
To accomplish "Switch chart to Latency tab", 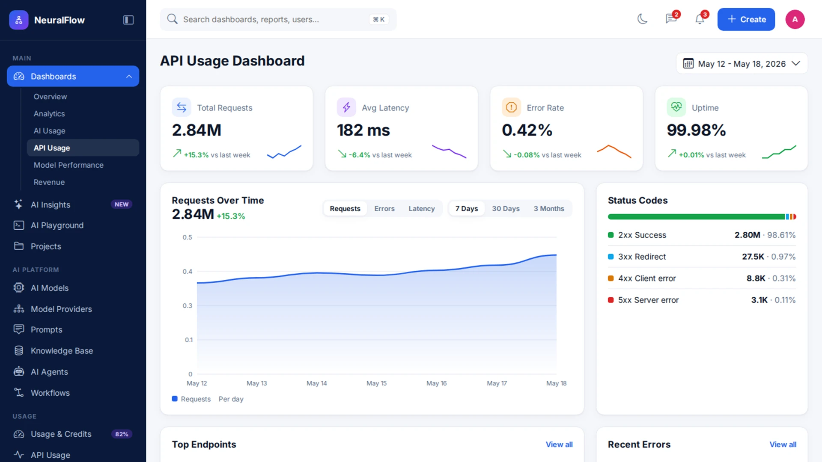I will pyautogui.click(x=421, y=209).
